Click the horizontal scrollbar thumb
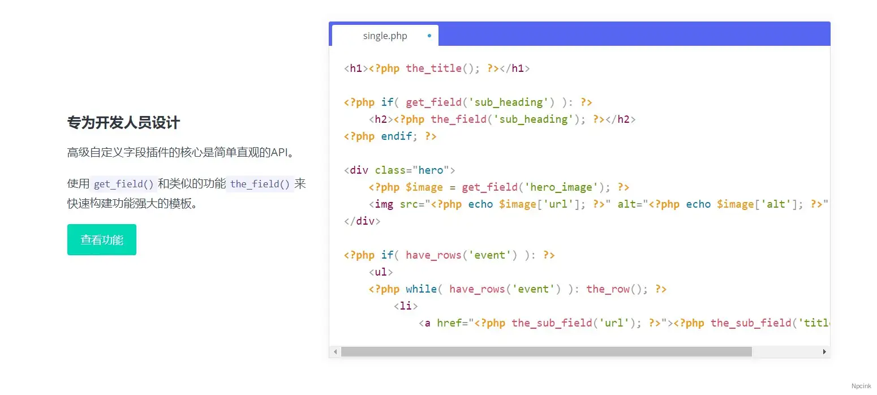877x395 pixels. coord(546,351)
